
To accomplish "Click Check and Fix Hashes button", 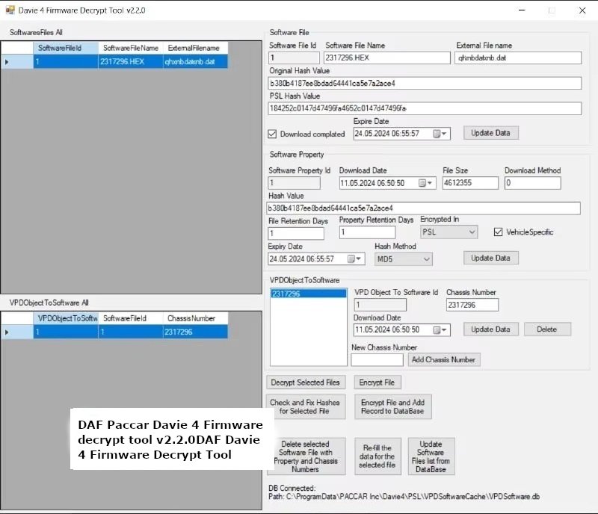I will pyautogui.click(x=304, y=406).
